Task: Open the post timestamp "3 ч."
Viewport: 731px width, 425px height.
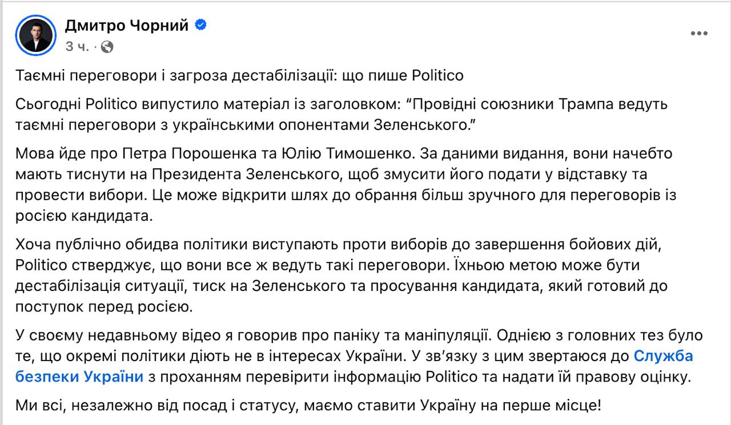Action: coord(77,47)
